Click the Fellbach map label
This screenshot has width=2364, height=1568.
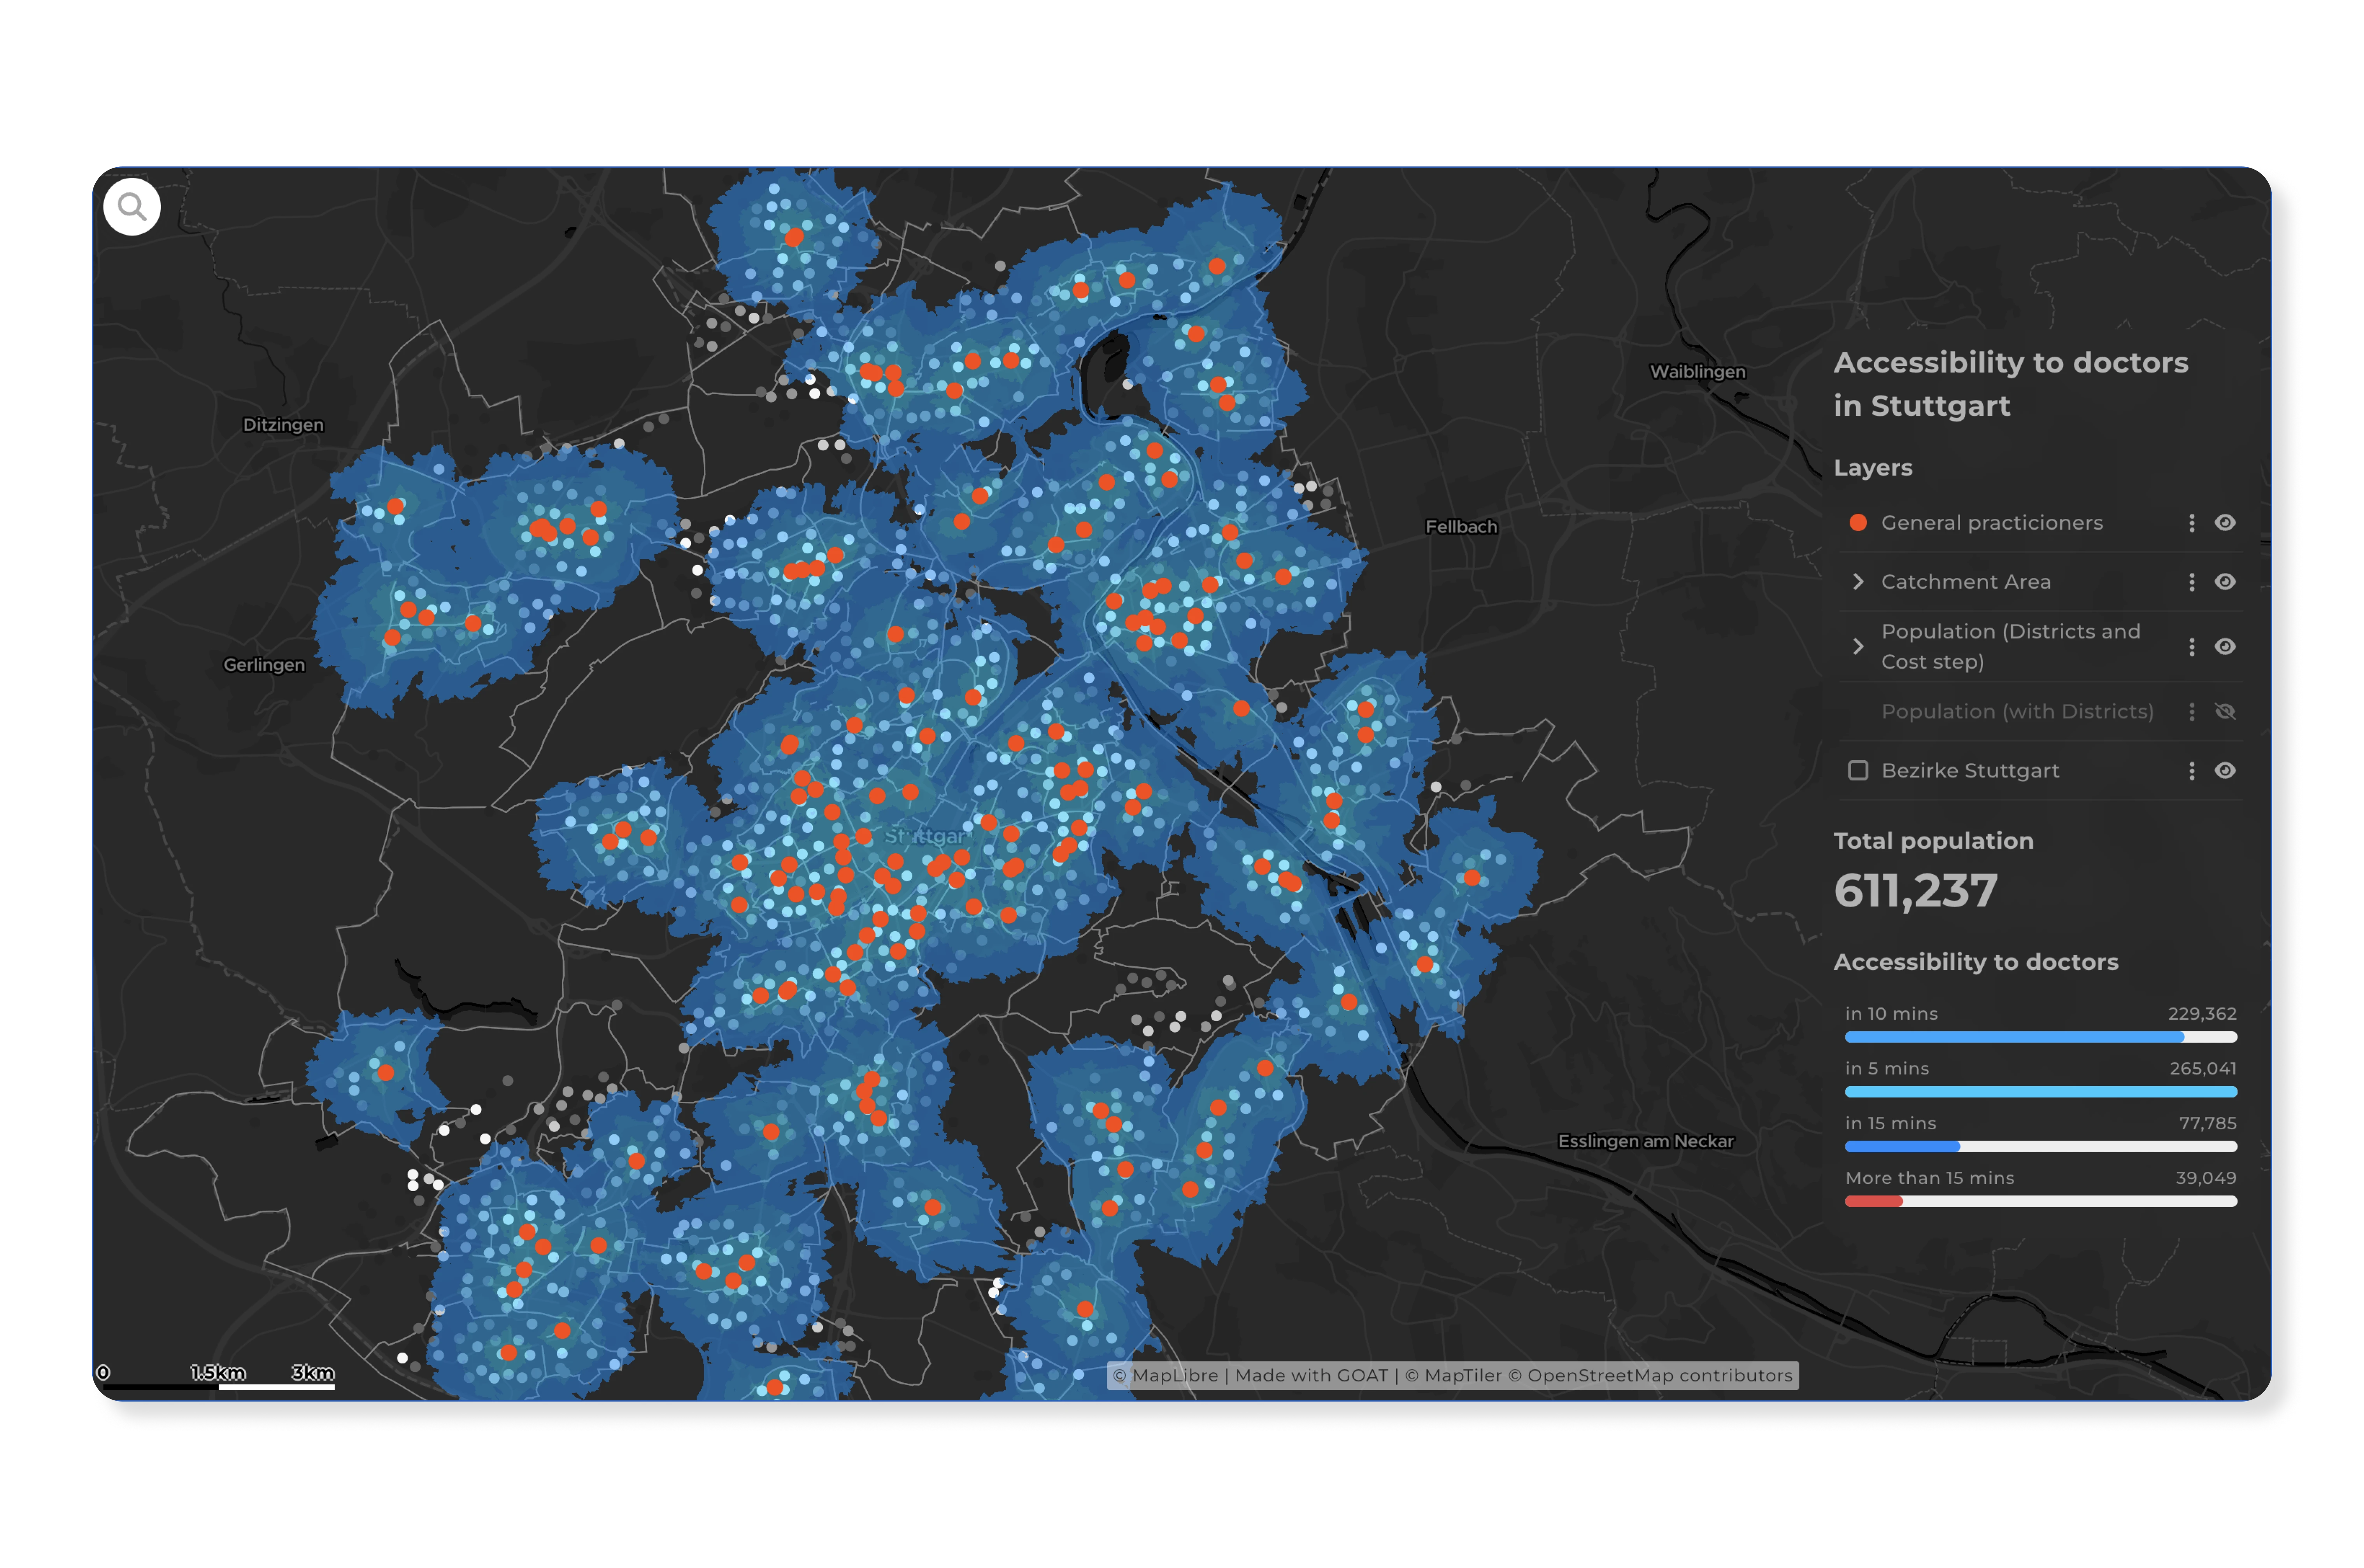pyautogui.click(x=1462, y=527)
